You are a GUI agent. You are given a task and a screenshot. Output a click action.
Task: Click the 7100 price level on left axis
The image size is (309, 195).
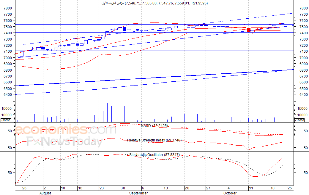[x=8, y=51]
